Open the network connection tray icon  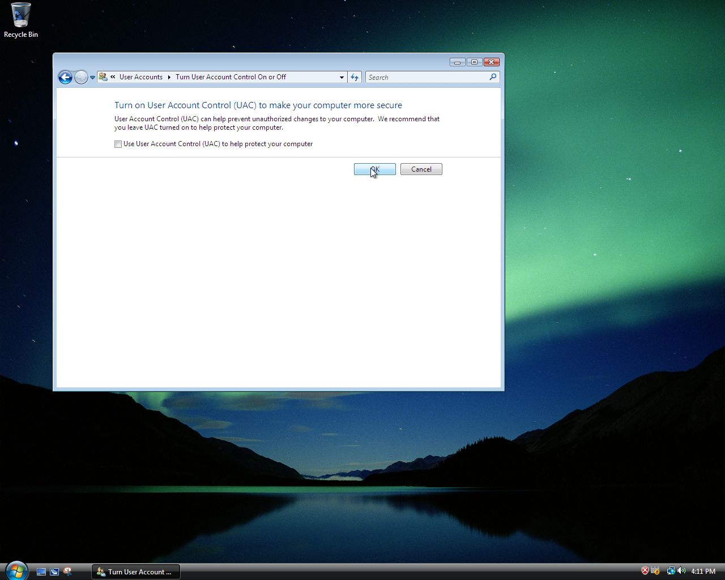[671, 571]
